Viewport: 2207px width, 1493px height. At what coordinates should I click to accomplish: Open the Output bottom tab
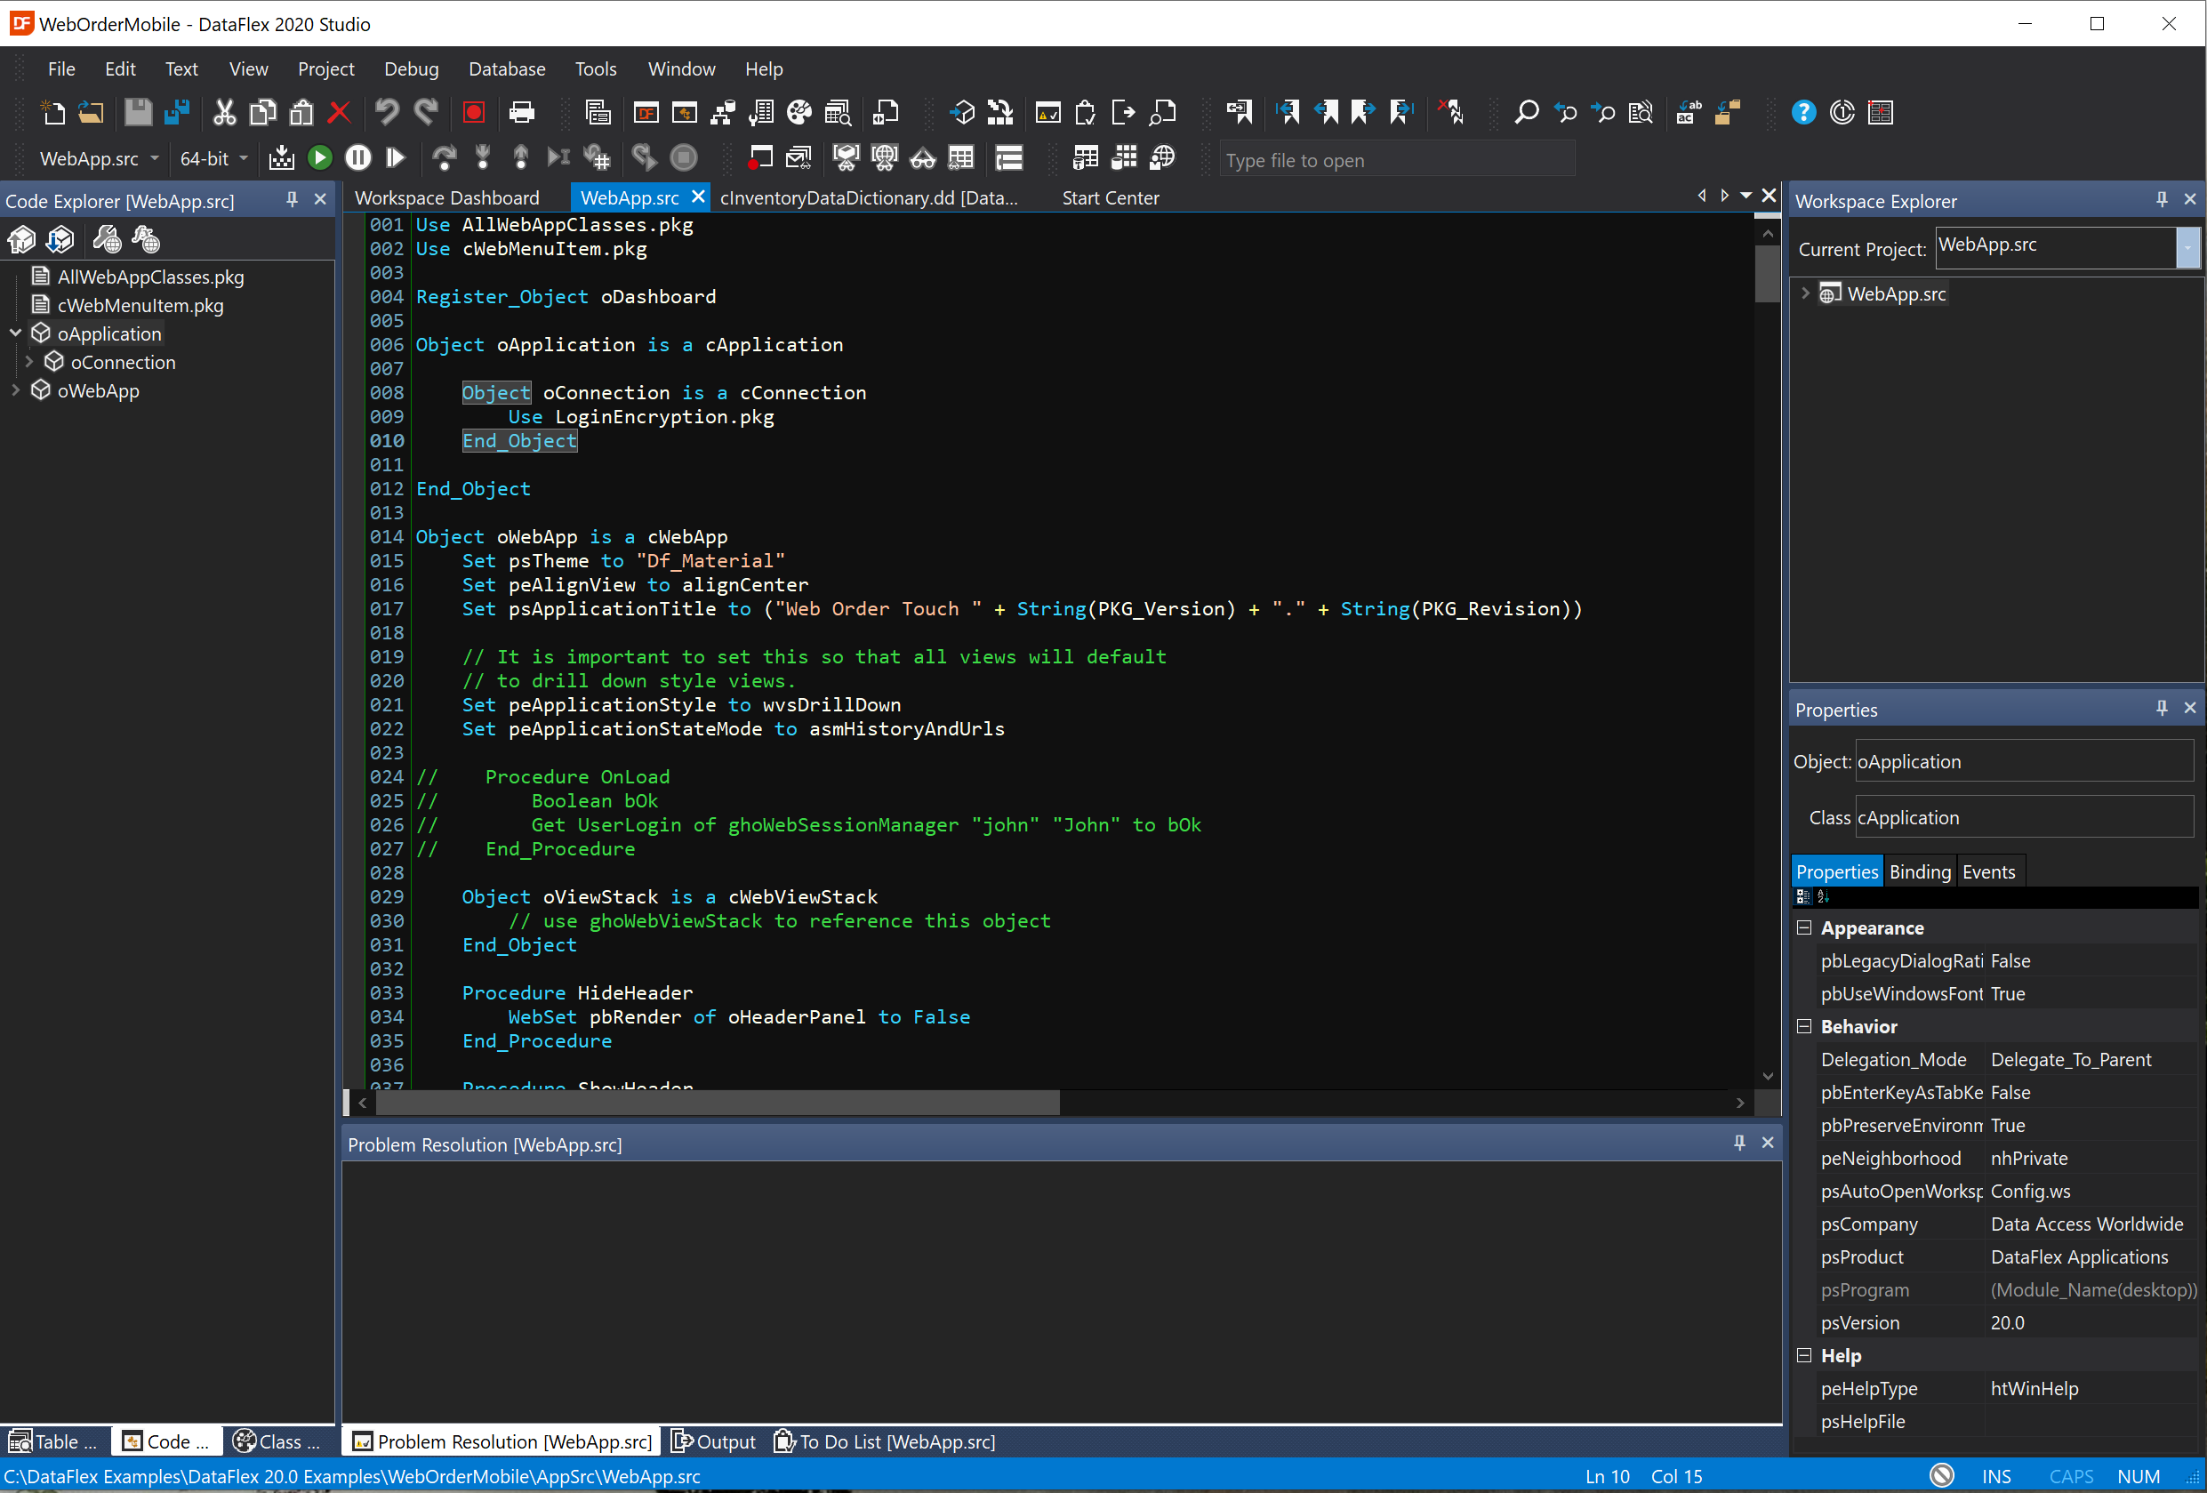714,1441
